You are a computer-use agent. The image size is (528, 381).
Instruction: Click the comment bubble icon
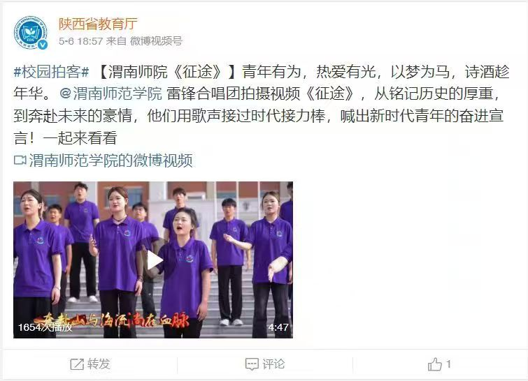tap(252, 364)
